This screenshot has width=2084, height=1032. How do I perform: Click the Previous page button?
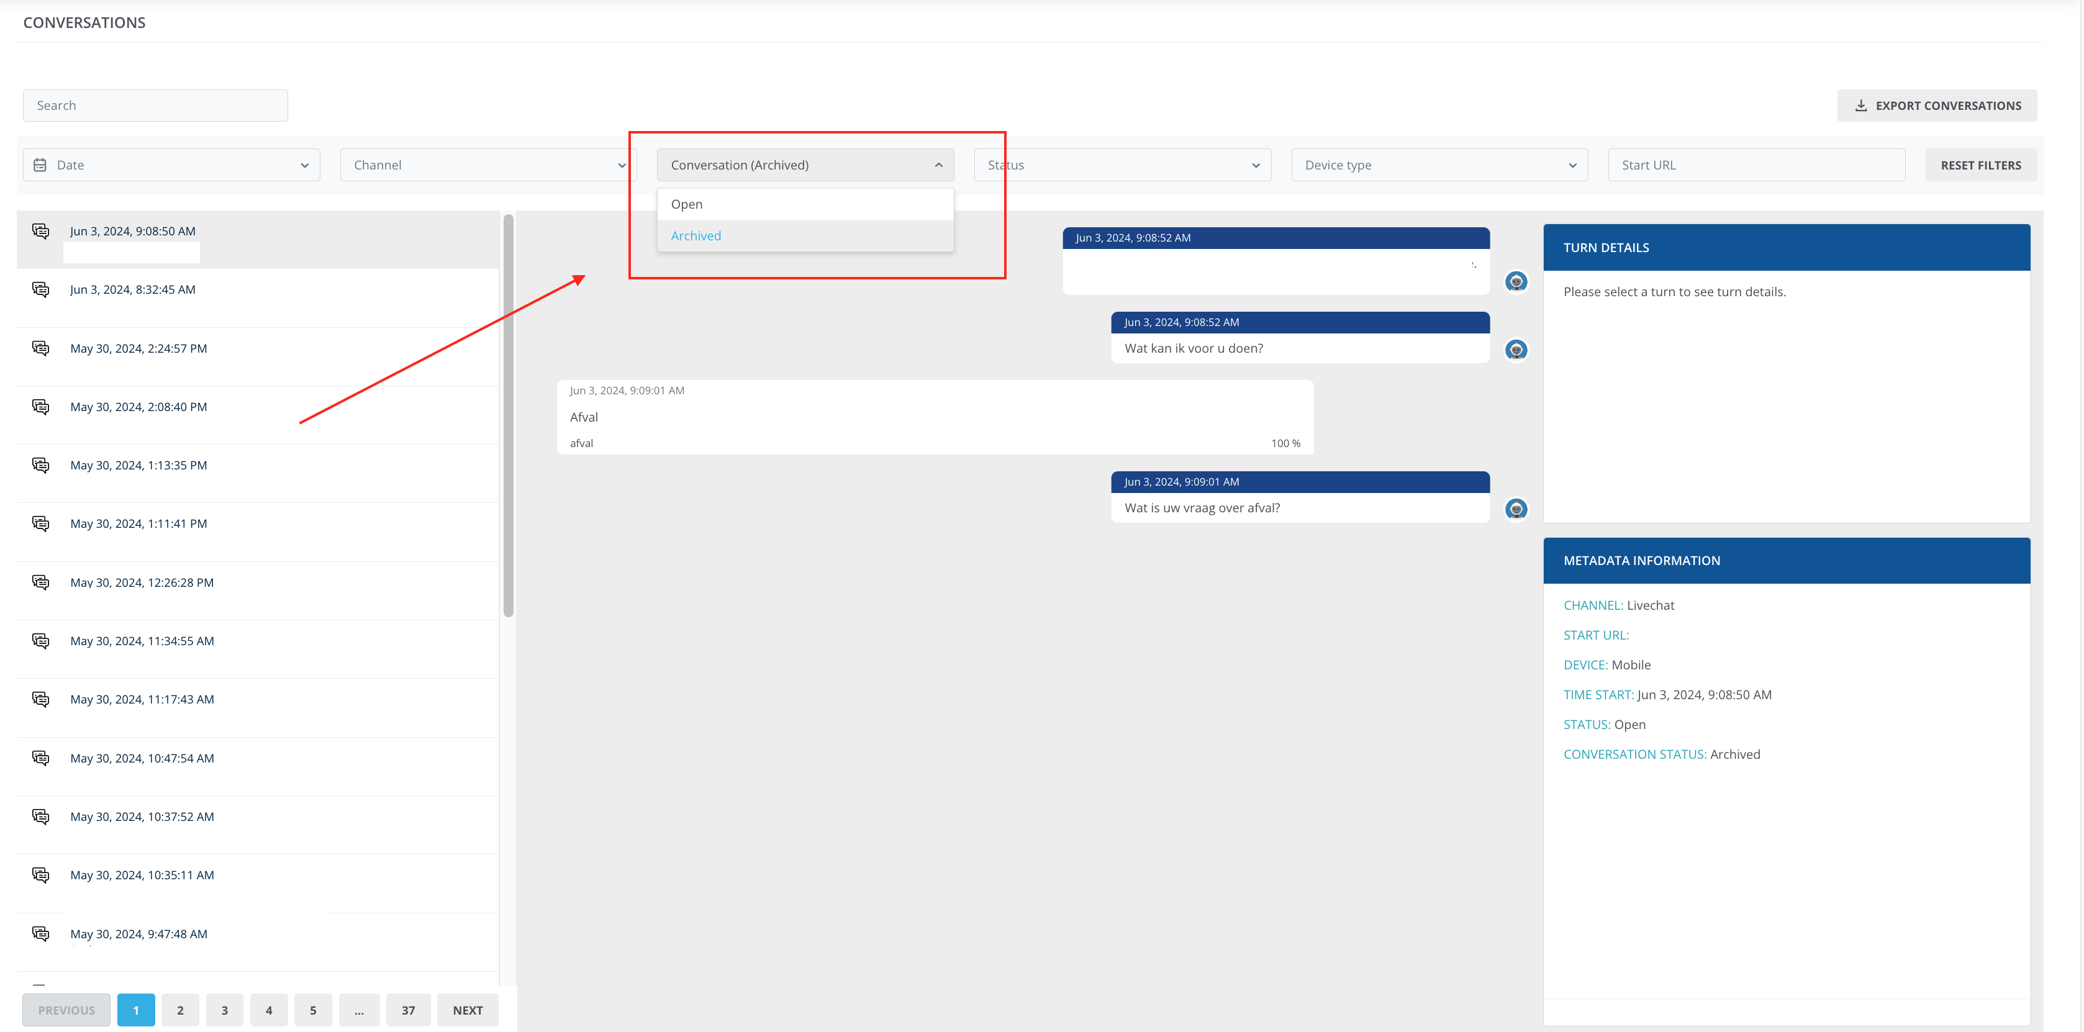point(66,1010)
